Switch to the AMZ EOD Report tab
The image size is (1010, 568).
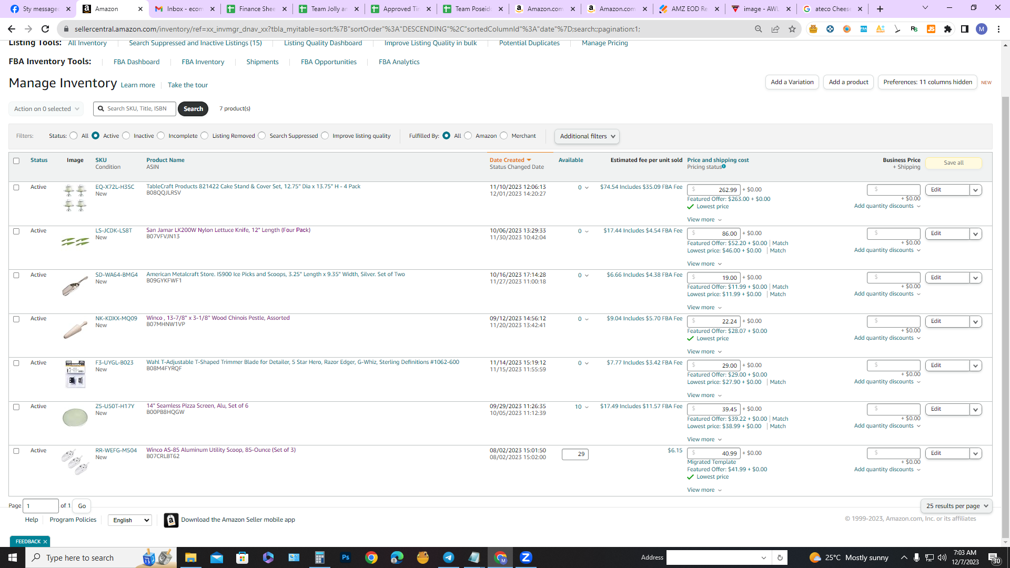point(689,9)
